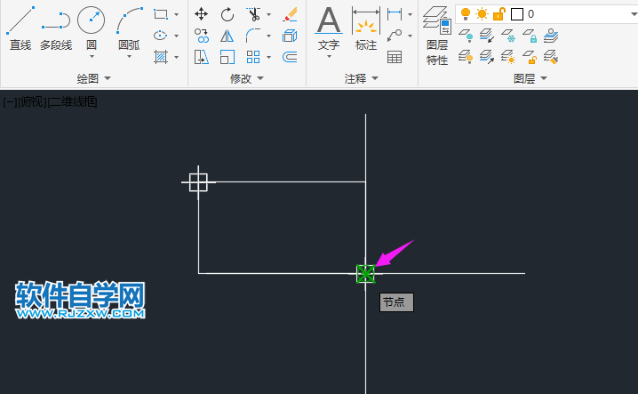Select the Polyline (多段线) tool
This screenshot has height=394, width=638.
[x=55, y=27]
